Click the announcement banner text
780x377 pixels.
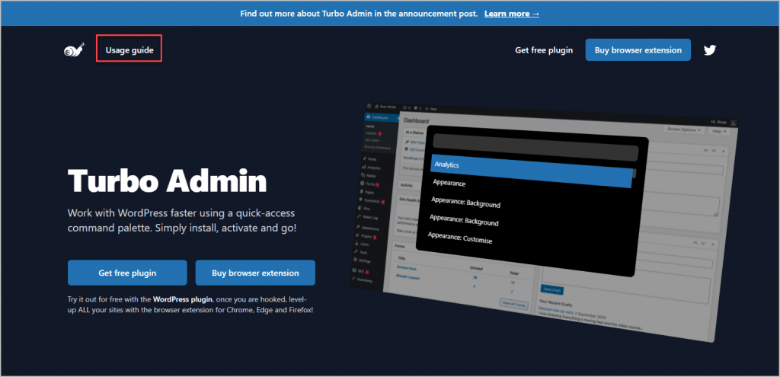click(359, 14)
